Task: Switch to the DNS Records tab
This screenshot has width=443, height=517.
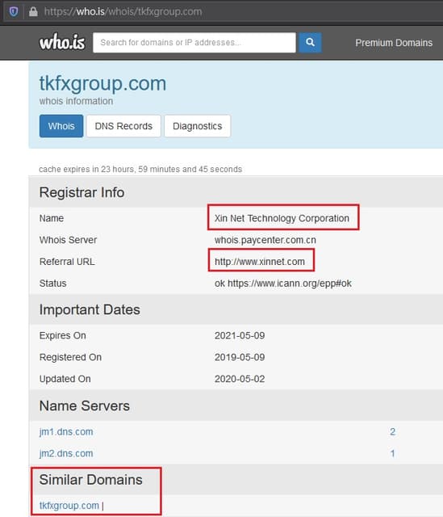Action: pyautogui.click(x=123, y=126)
